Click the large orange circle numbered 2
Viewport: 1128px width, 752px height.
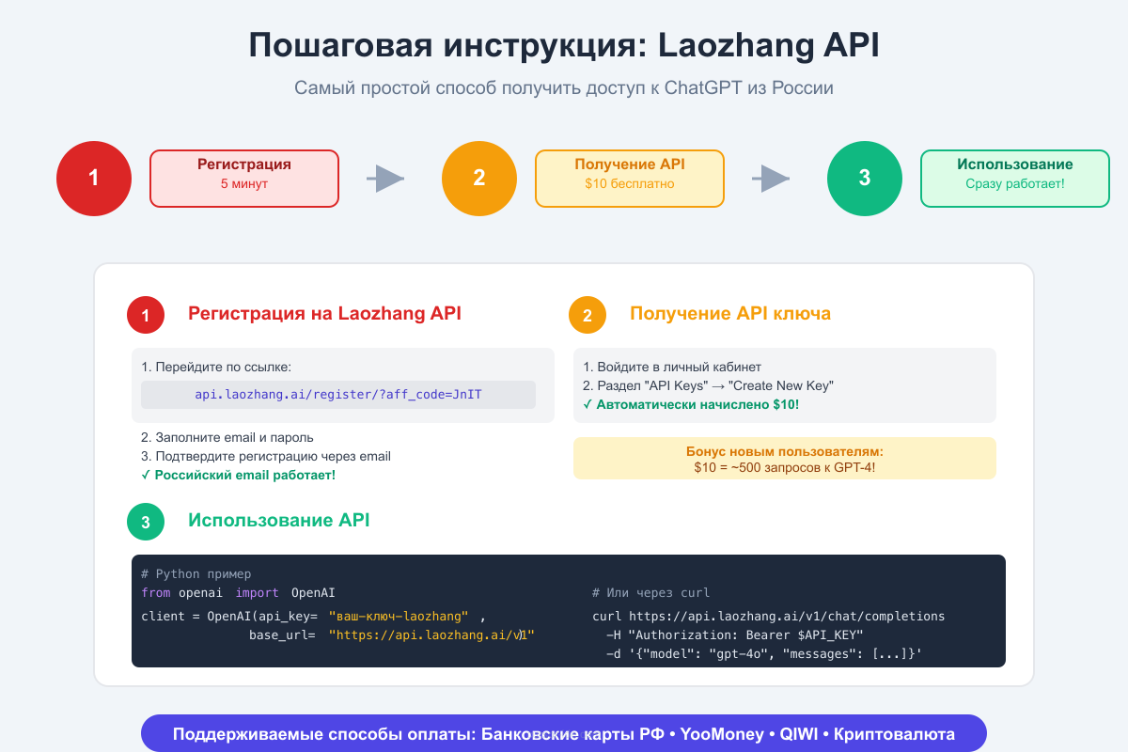click(479, 179)
